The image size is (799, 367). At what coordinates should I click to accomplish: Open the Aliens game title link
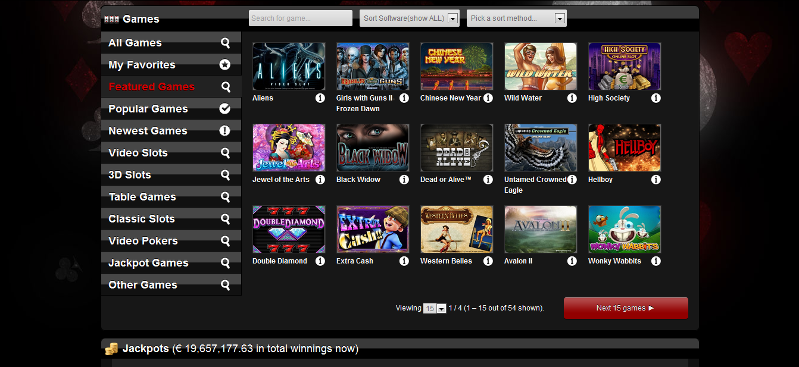263,98
